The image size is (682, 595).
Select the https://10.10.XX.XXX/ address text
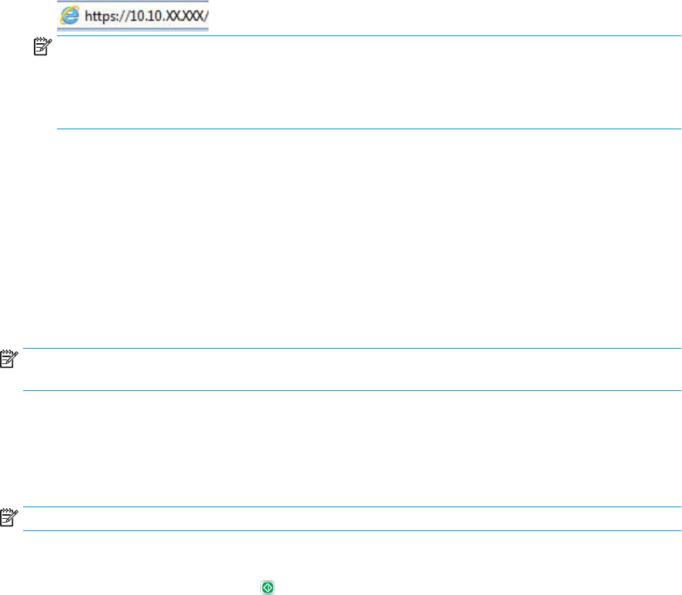tap(146, 16)
